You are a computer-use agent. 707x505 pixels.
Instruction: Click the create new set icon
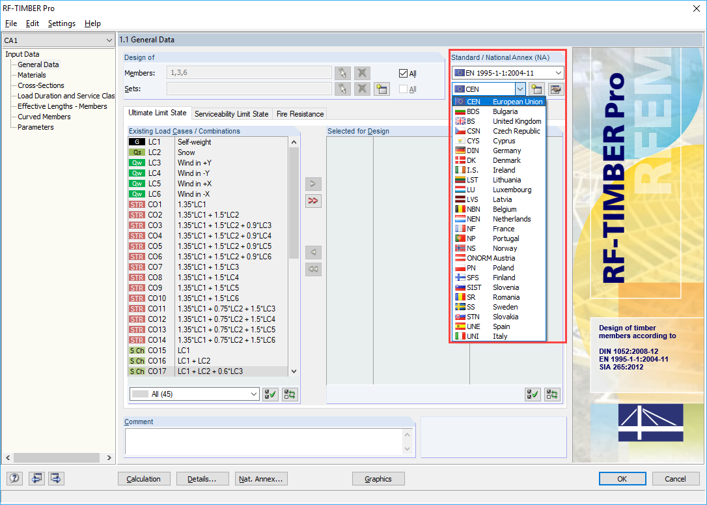381,89
